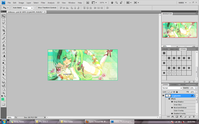Viewport: 199px width, 124px height.
Task: Open the Arrange Documents dropdown
Action: (129, 2)
